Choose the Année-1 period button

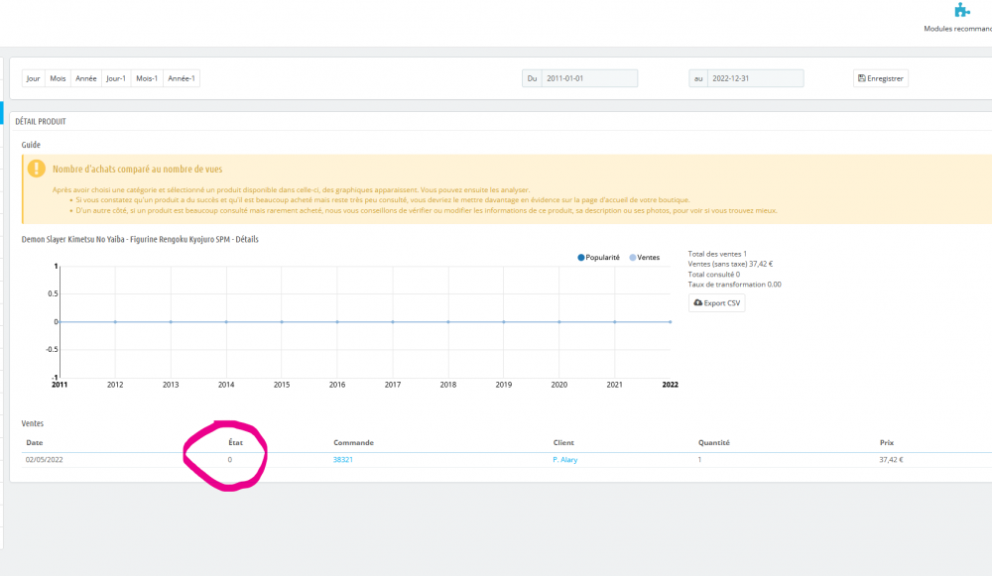pos(182,78)
